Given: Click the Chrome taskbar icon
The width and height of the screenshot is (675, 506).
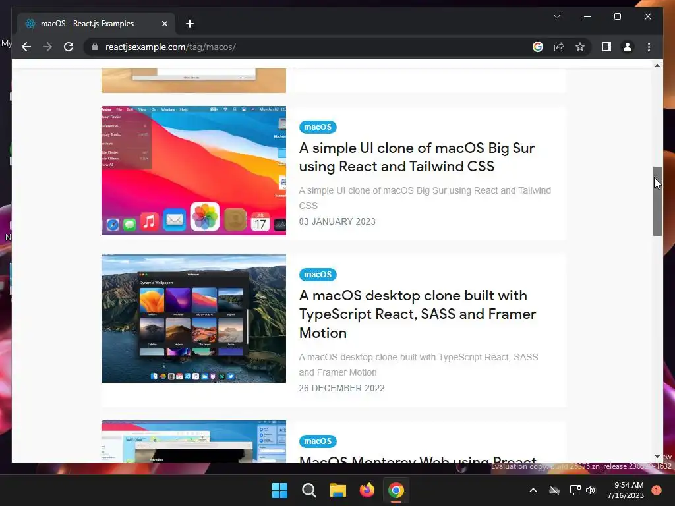Looking at the screenshot, I should (x=396, y=490).
